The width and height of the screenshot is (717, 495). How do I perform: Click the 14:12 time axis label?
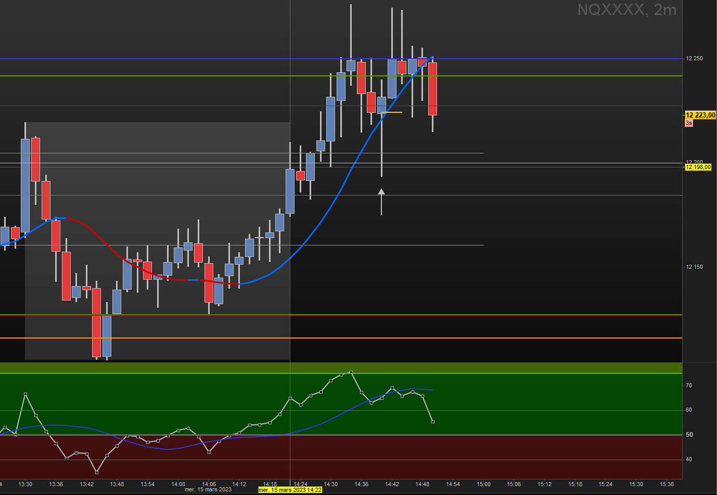pos(239,484)
